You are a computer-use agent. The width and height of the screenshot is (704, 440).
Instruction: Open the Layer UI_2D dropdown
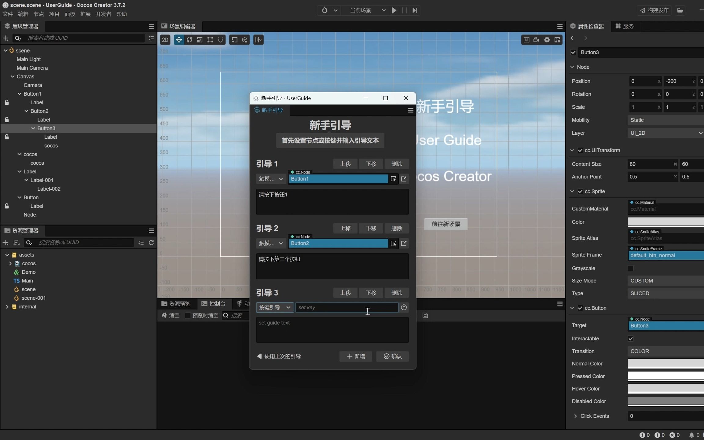point(666,133)
